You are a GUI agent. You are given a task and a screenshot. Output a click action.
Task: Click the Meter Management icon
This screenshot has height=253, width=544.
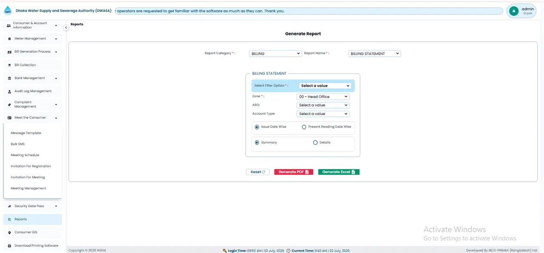[x=9, y=39]
